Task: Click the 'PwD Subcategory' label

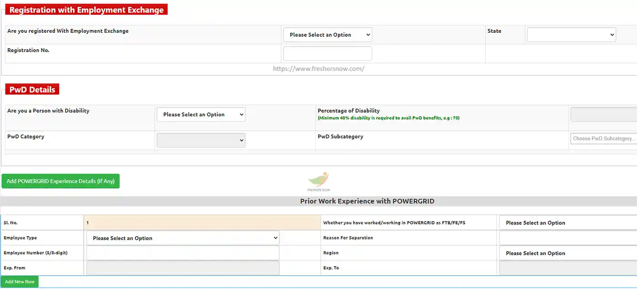Action: coord(340,136)
